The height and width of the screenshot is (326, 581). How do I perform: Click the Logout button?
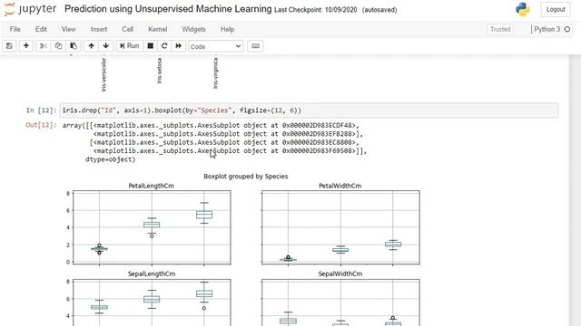pyautogui.click(x=556, y=10)
